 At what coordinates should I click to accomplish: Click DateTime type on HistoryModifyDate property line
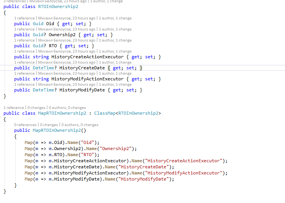(x=43, y=90)
